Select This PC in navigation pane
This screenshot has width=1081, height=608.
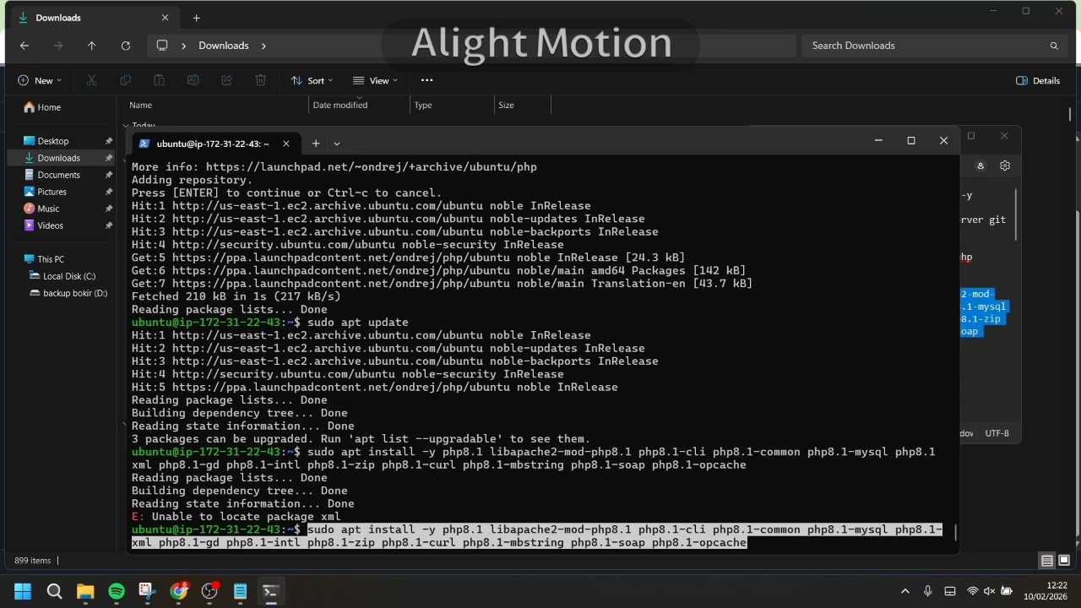(x=51, y=259)
